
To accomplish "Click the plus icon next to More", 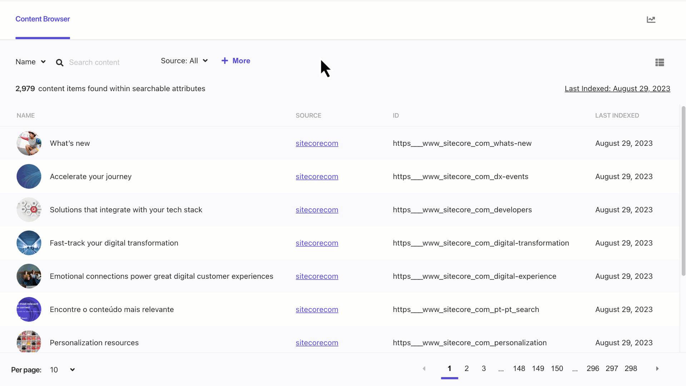I will 225,60.
